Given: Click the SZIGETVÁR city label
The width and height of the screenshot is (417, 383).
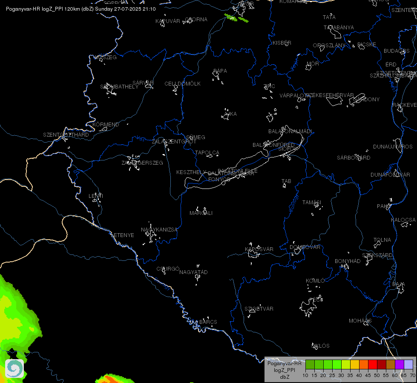Looking at the screenshot, I should (259, 309).
